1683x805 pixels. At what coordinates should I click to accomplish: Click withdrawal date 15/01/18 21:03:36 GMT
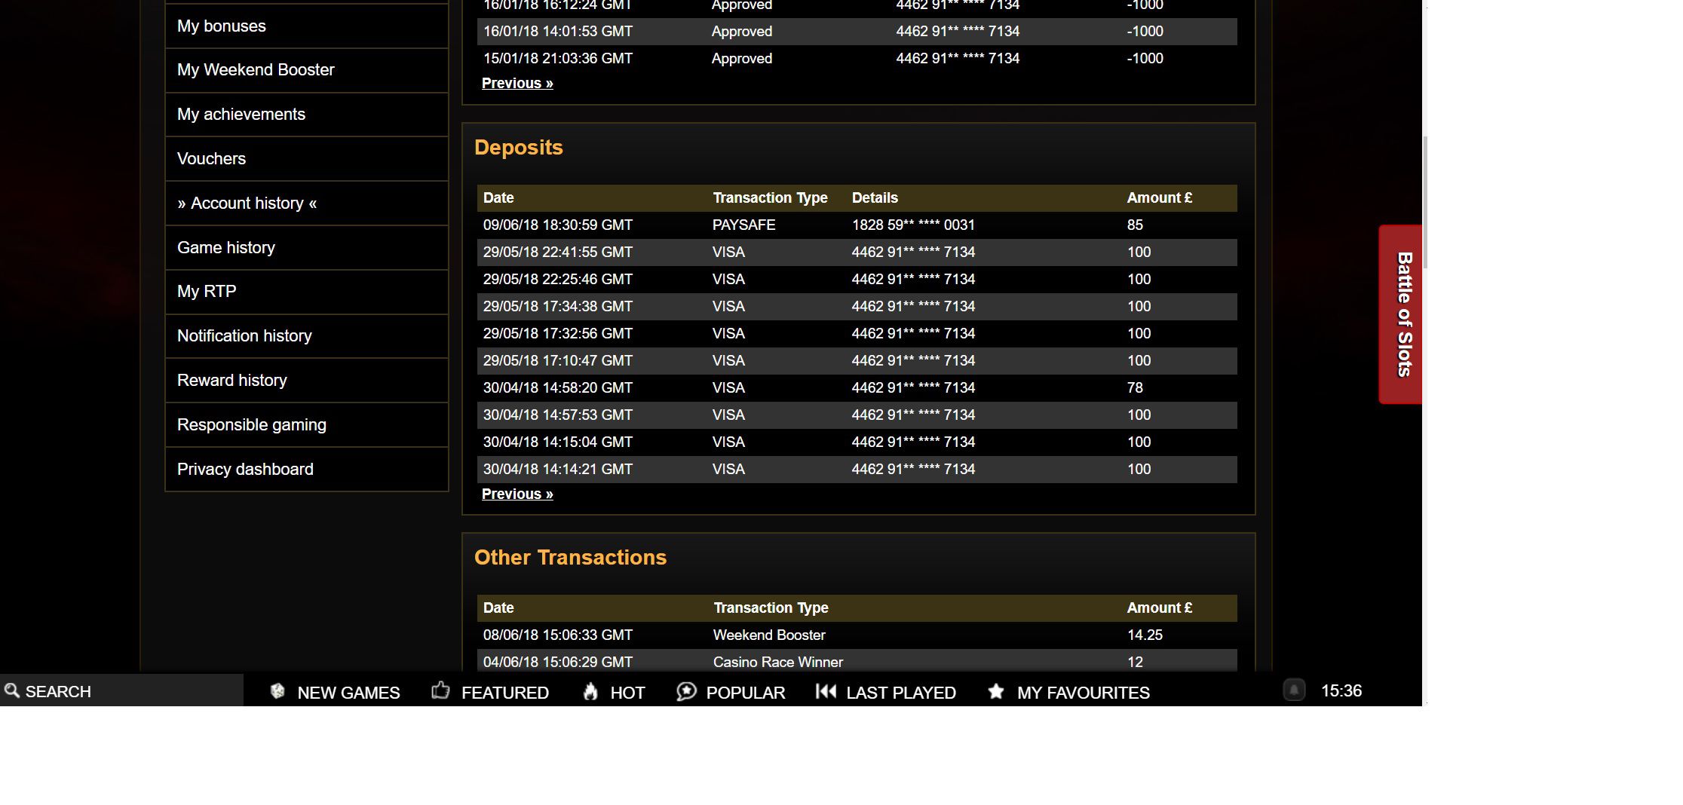point(558,59)
